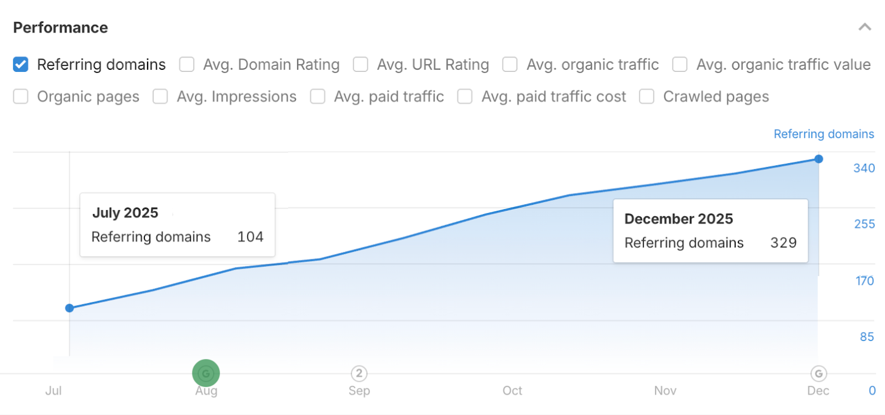The image size is (885, 415).
Task: Click the July 2025 tooltip title
Action: pyautogui.click(x=125, y=213)
